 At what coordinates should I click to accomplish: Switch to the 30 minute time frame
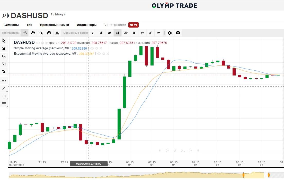coord(126,33)
